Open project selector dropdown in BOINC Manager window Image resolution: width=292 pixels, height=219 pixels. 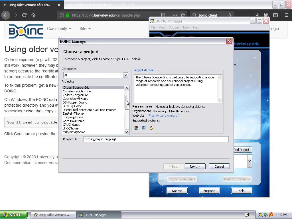tap(250, 161)
